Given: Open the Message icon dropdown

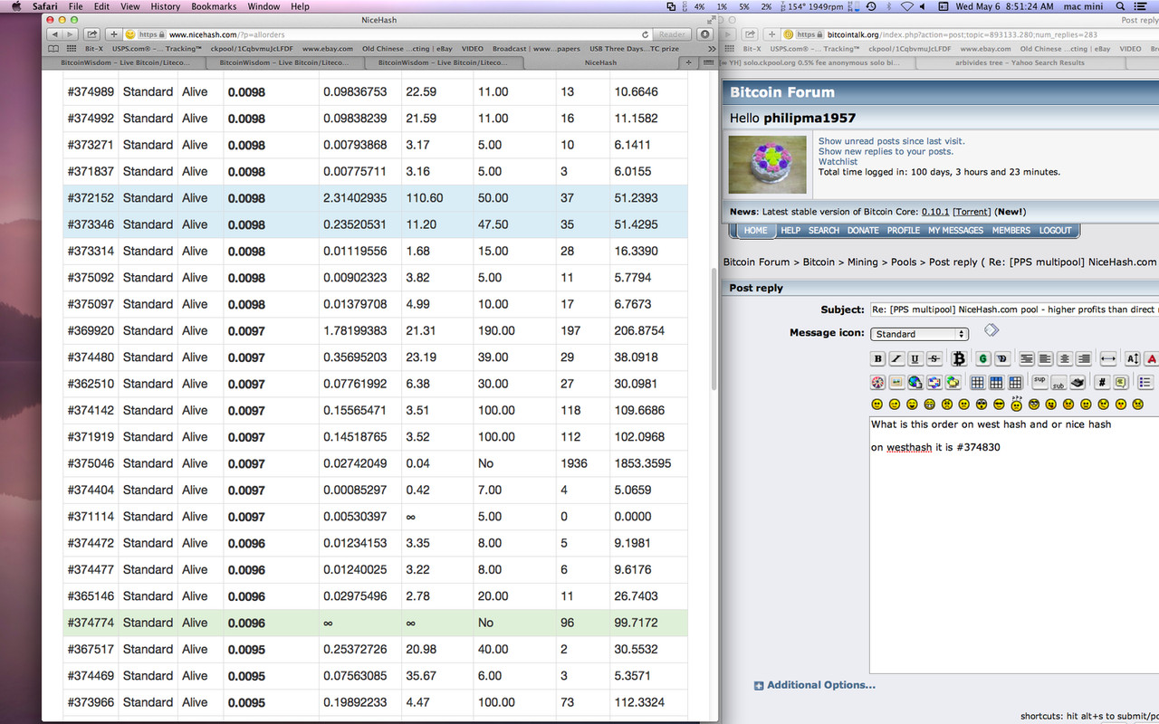Looking at the screenshot, I should click(919, 334).
